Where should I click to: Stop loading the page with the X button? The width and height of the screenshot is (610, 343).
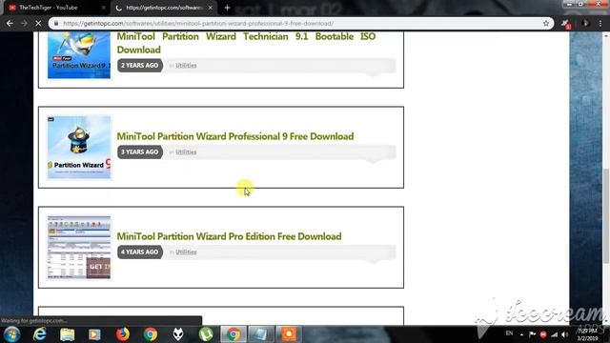pos(38,23)
